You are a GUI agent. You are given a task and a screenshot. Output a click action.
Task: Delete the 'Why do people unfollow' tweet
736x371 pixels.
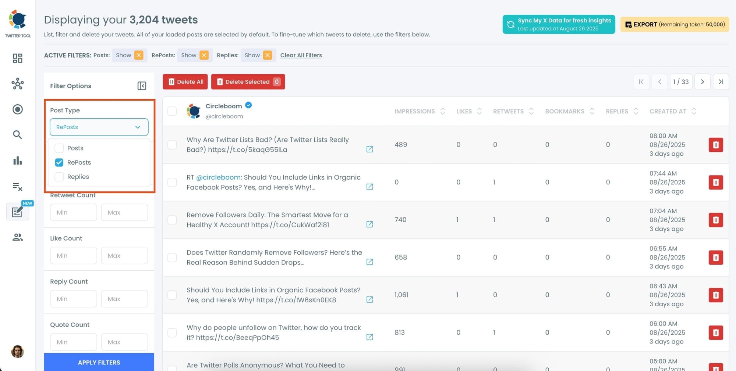point(716,333)
